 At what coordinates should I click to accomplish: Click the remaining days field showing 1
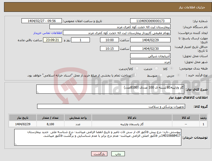click(x=80, y=40)
